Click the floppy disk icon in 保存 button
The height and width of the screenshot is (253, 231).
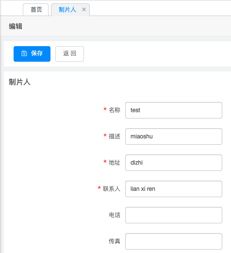click(24, 53)
